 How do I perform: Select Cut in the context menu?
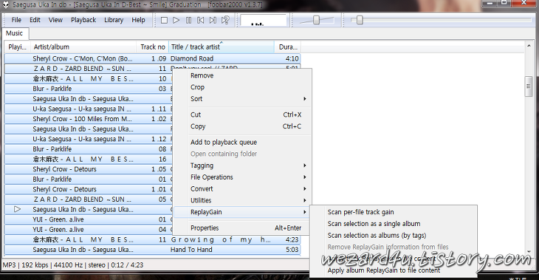tap(242, 115)
